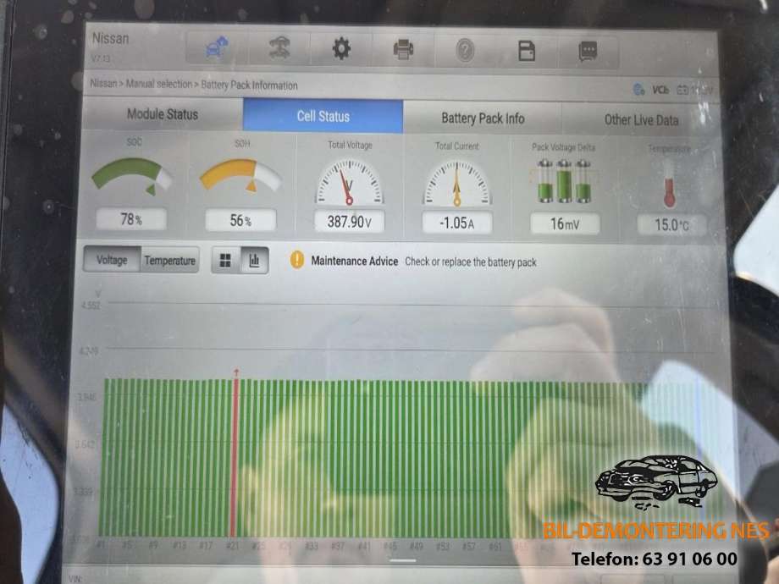Tap 'Check or replace the battery pack' text
The width and height of the screenshot is (779, 584).
[x=471, y=262]
